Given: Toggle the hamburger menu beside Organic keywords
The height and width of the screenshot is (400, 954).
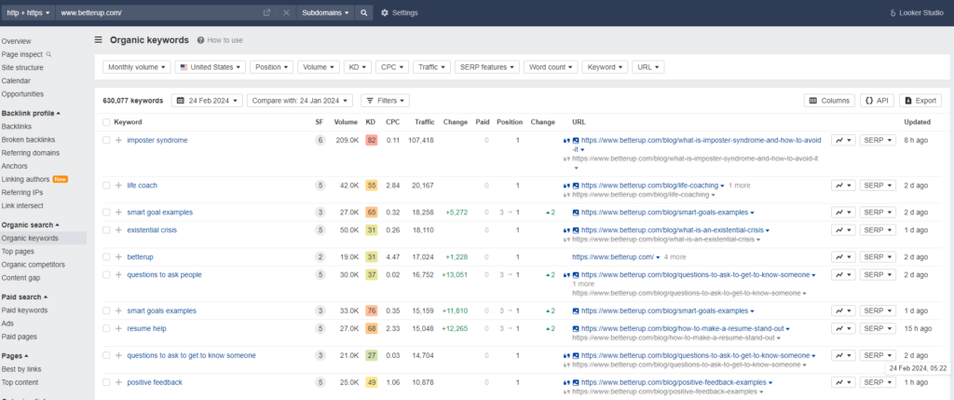Looking at the screenshot, I should 98,40.
